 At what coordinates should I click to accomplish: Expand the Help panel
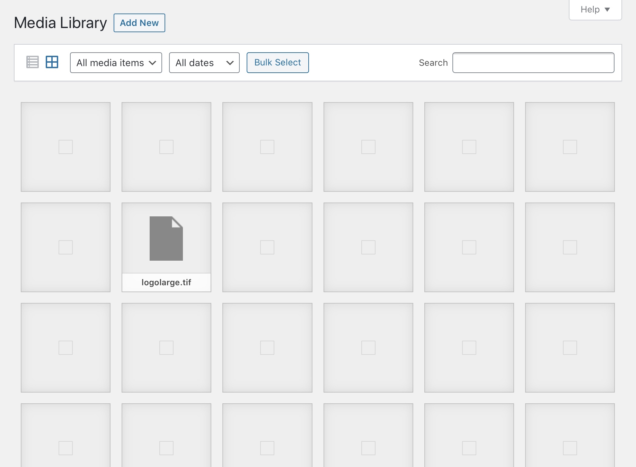click(x=595, y=10)
